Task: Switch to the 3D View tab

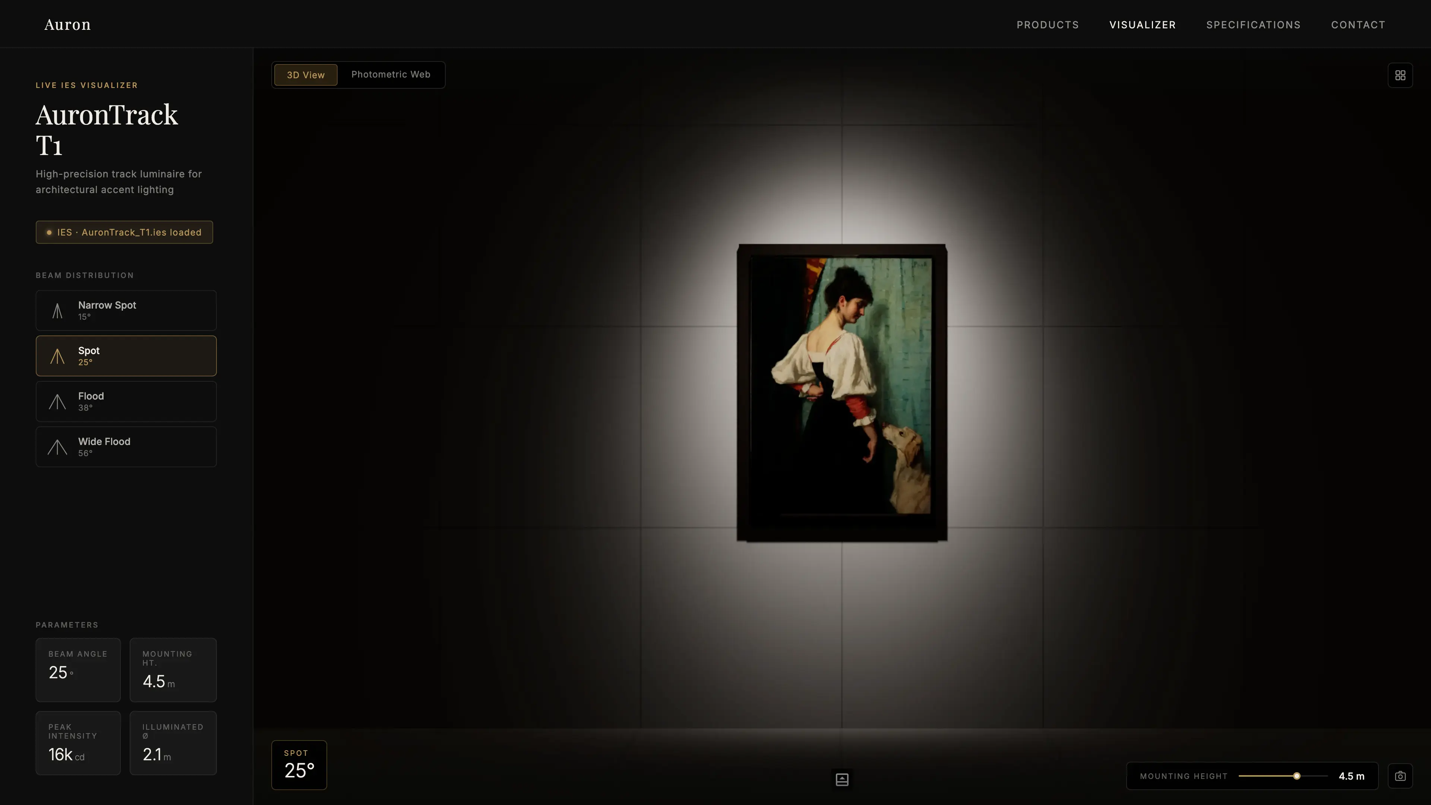Action: tap(306, 75)
